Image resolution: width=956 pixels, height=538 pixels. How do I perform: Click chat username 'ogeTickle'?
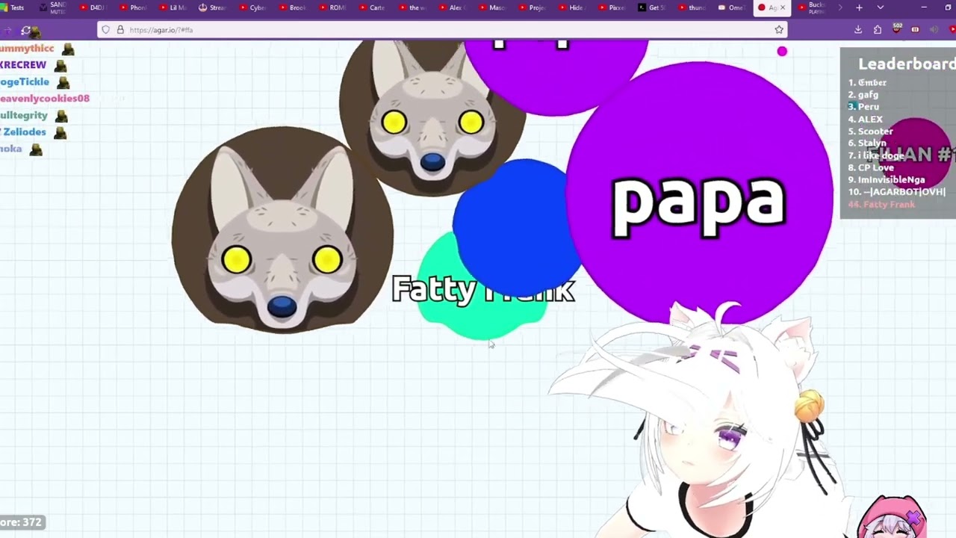pos(25,81)
